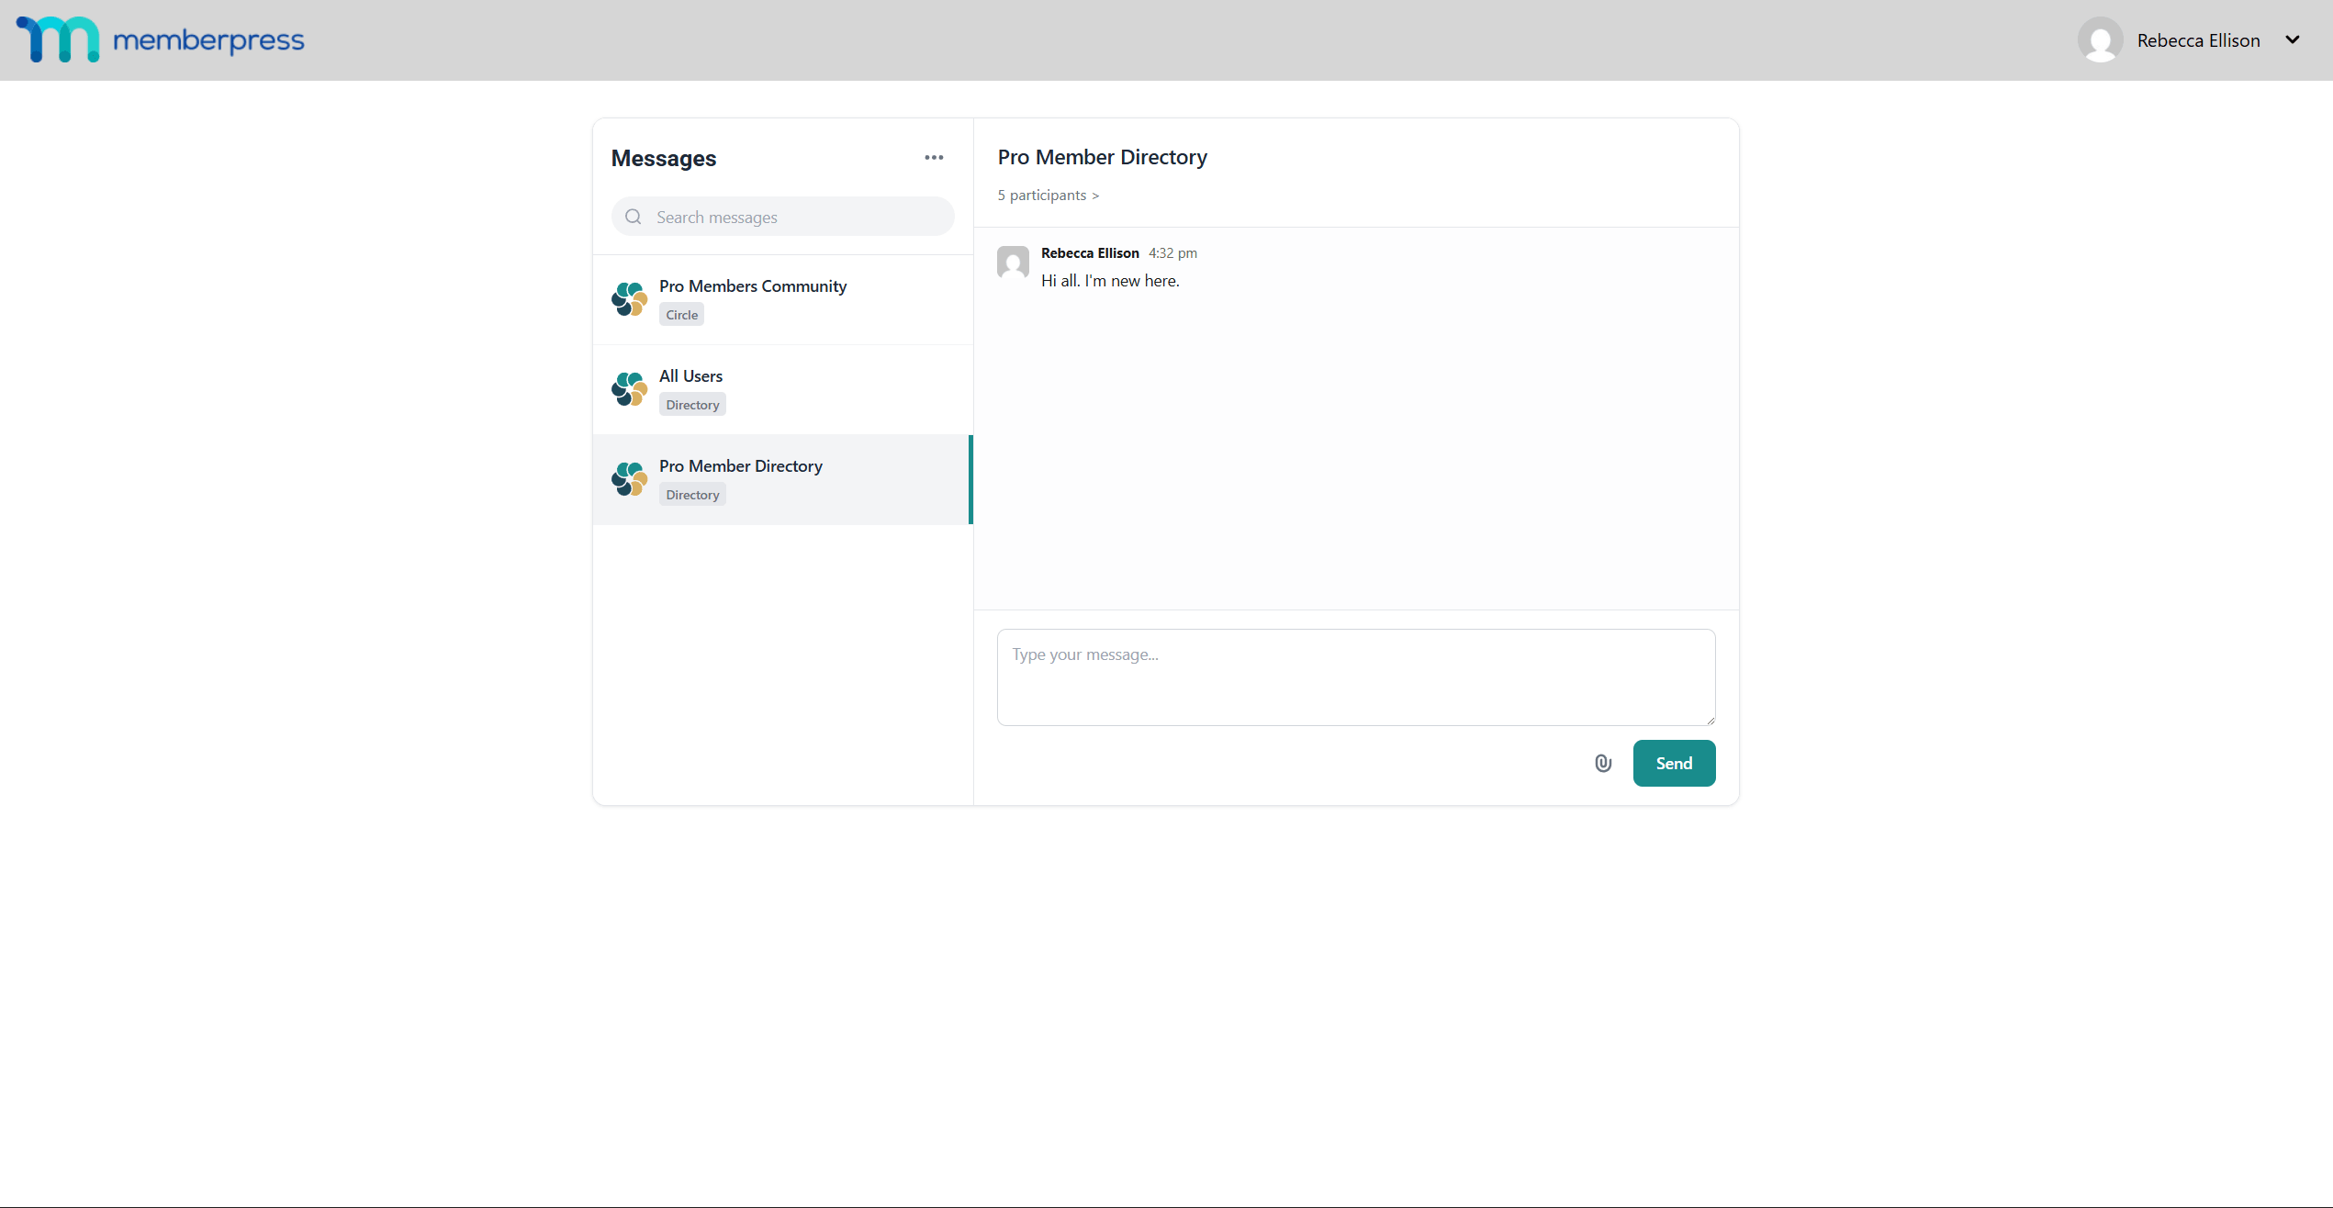Select the Pro Members Community conversation
This screenshot has height=1208, width=2333.
click(782, 298)
